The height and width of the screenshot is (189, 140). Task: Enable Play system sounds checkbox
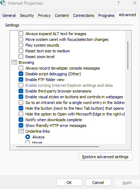[x=21, y=45]
